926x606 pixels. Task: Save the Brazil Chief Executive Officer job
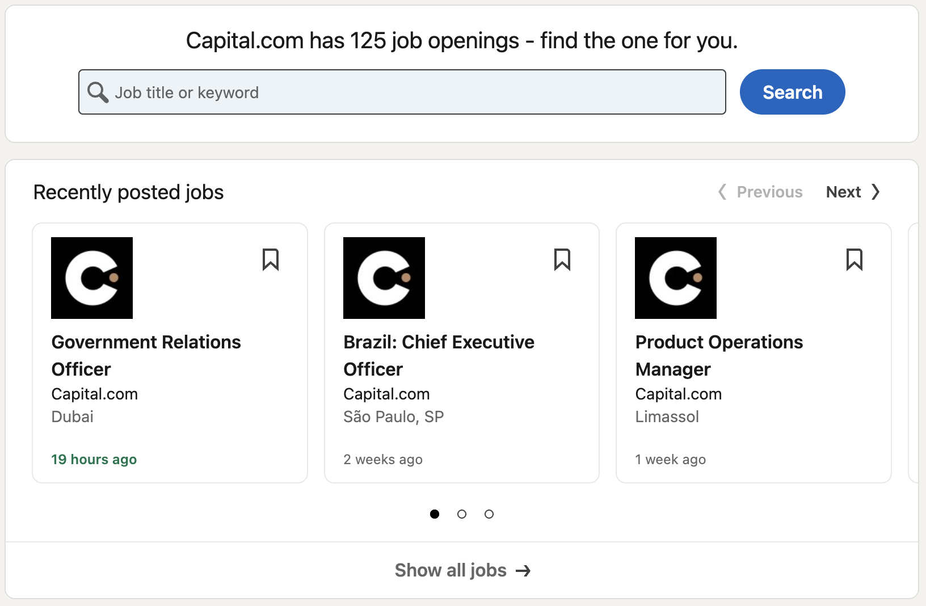click(562, 260)
